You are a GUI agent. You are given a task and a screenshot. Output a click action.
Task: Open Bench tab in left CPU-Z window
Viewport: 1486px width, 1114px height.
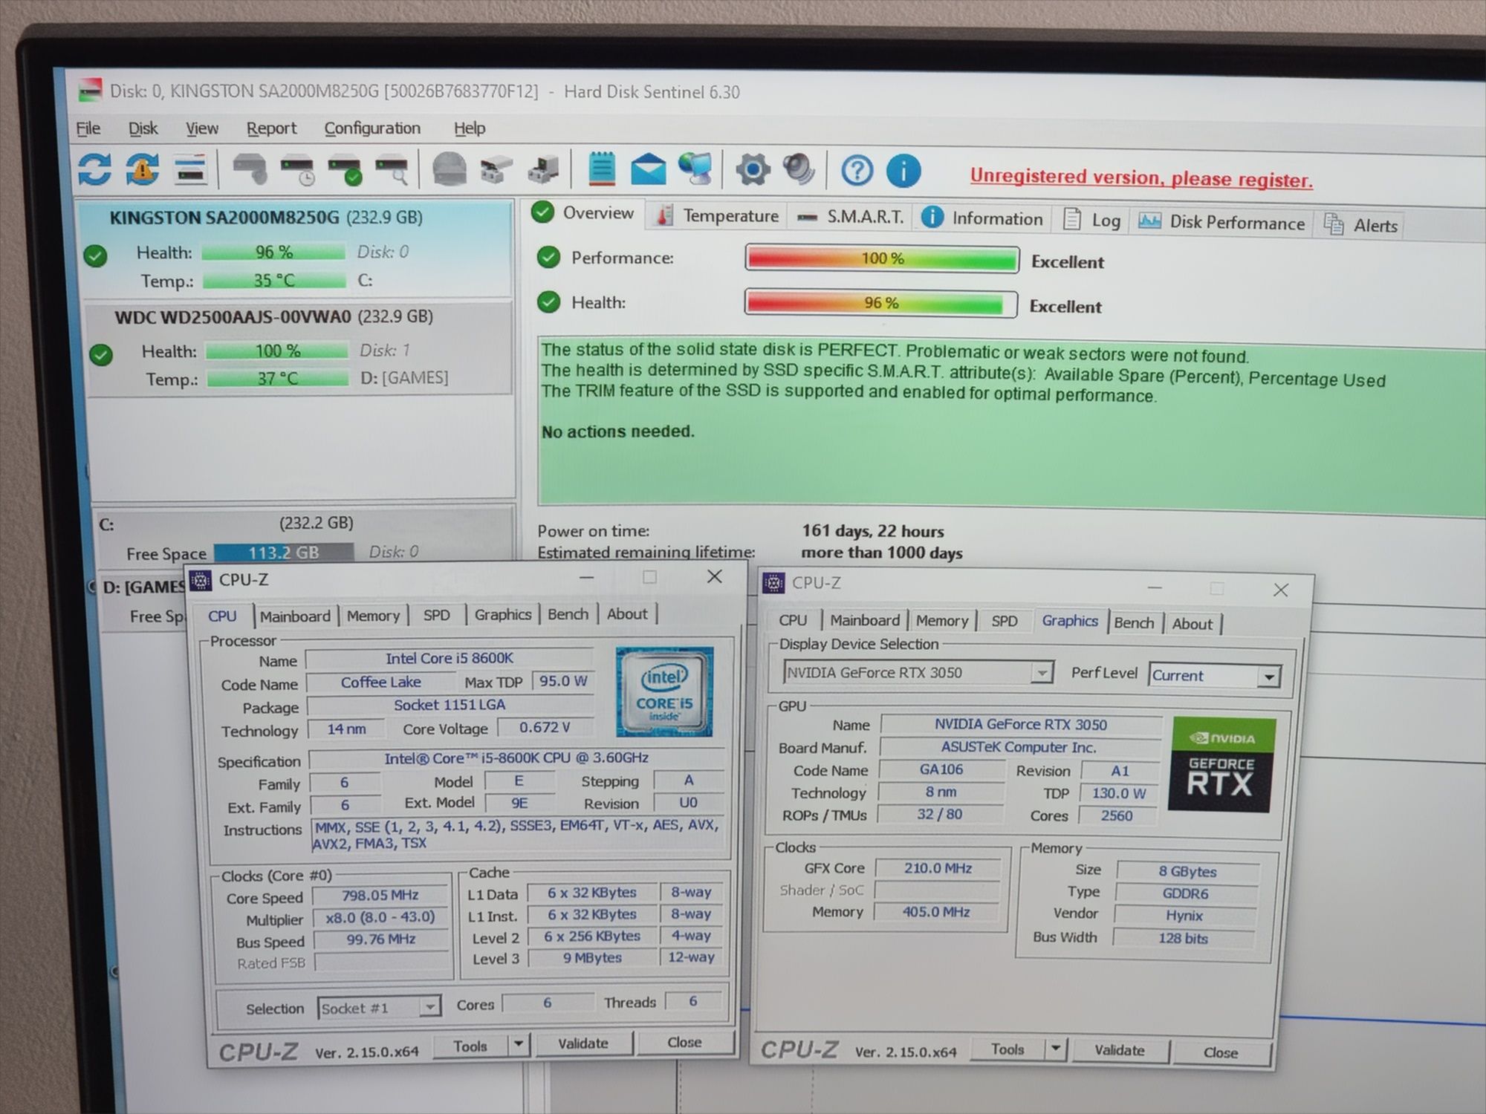(x=568, y=614)
